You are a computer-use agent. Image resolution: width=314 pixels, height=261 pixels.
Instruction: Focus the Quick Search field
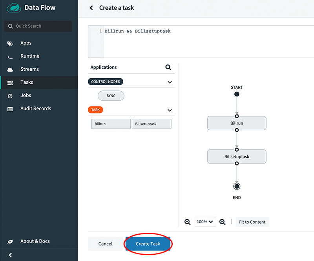coord(38,26)
